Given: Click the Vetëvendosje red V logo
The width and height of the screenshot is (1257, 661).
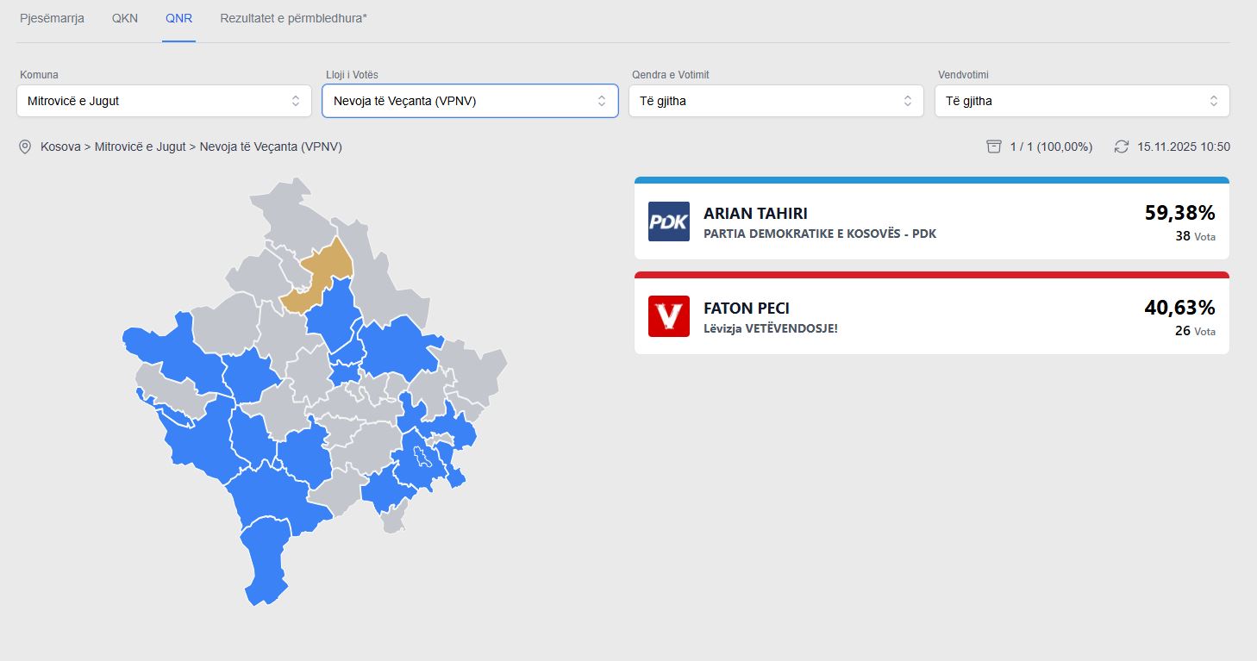Looking at the screenshot, I should (x=668, y=316).
